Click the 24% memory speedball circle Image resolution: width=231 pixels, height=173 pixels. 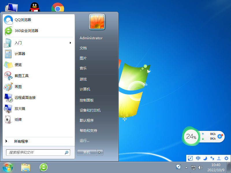click(x=191, y=136)
